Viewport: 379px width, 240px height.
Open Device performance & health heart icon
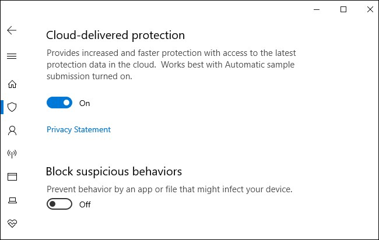(x=12, y=223)
